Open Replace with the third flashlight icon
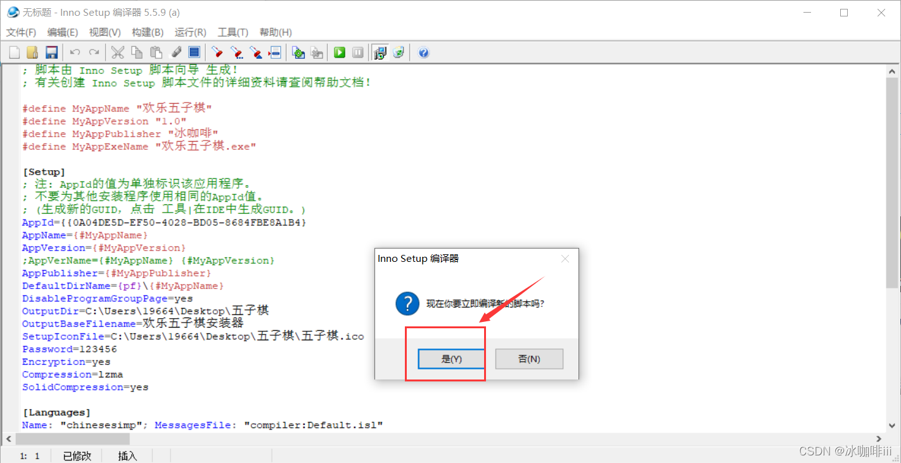Image resolution: width=901 pixels, height=463 pixels. 256,52
